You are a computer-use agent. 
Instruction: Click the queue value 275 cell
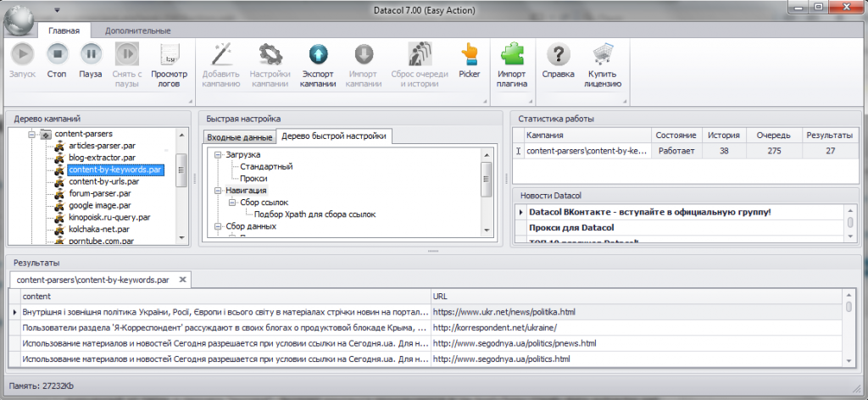pos(774,151)
